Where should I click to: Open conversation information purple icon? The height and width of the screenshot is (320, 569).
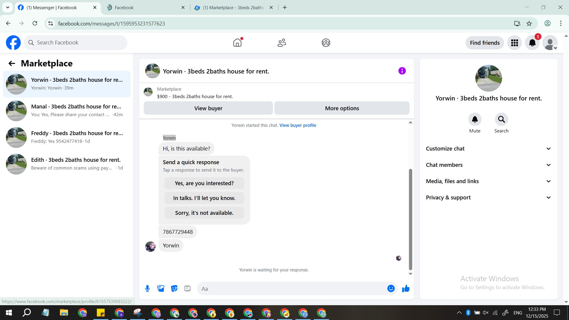tap(402, 71)
